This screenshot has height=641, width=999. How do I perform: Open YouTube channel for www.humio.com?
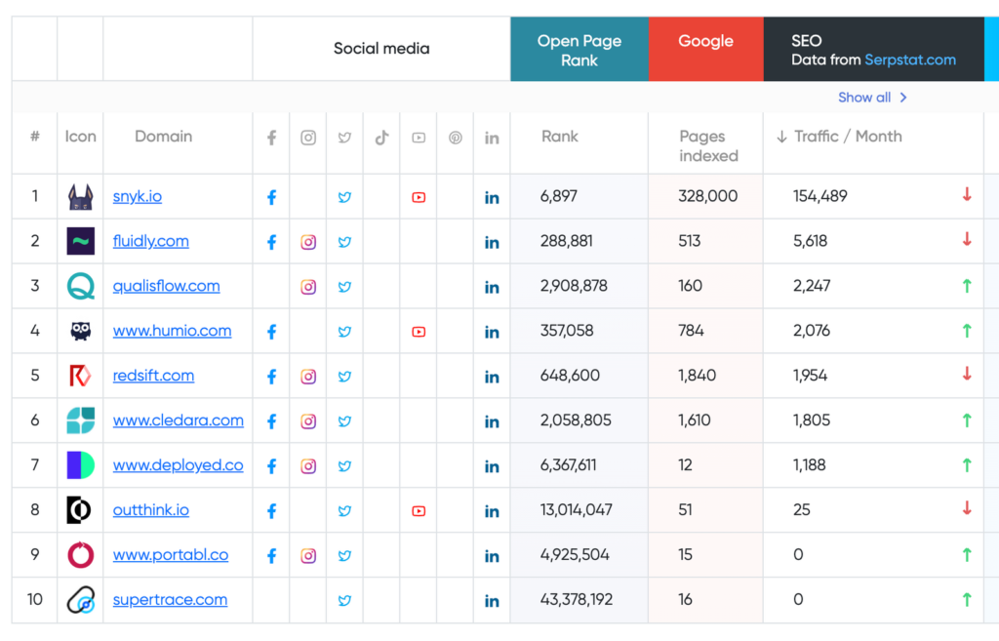click(x=419, y=332)
